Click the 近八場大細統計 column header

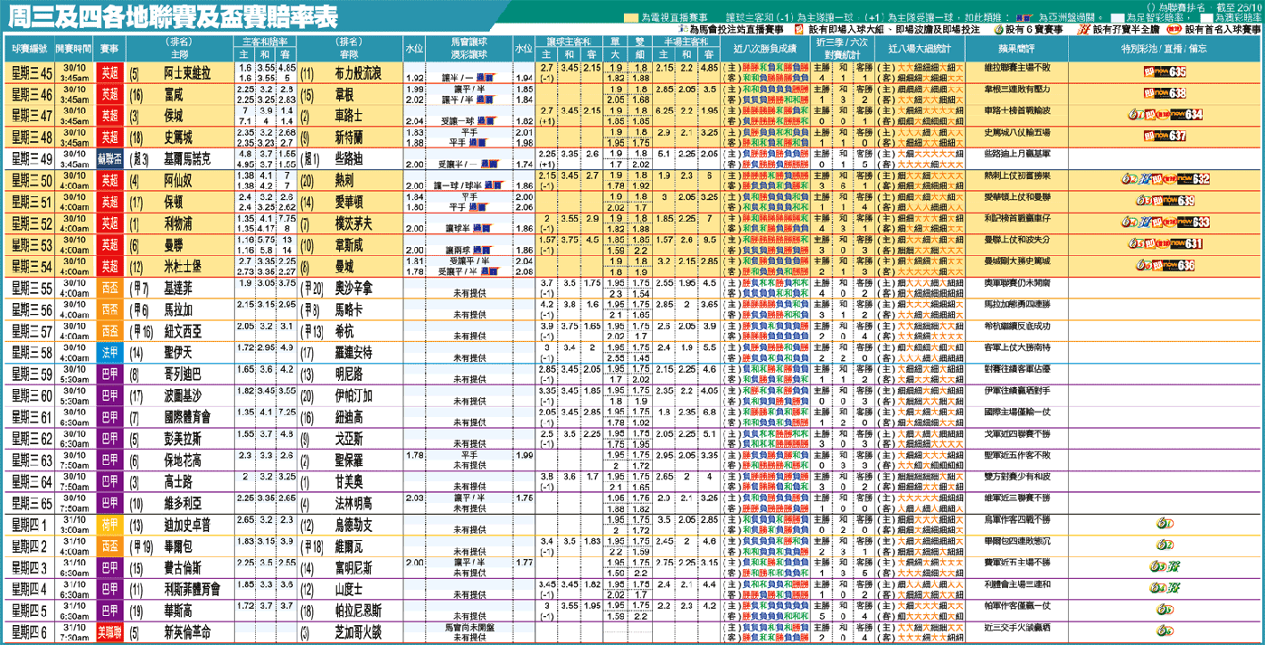pyautogui.click(x=918, y=49)
